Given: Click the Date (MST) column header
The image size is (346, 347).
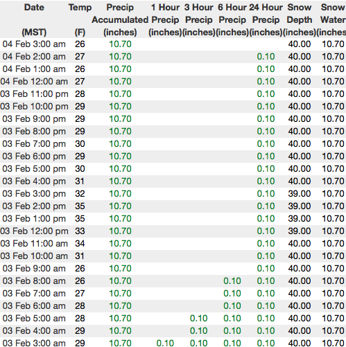Looking at the screenshot, I should pyautogui.click(x=34, y=19).
